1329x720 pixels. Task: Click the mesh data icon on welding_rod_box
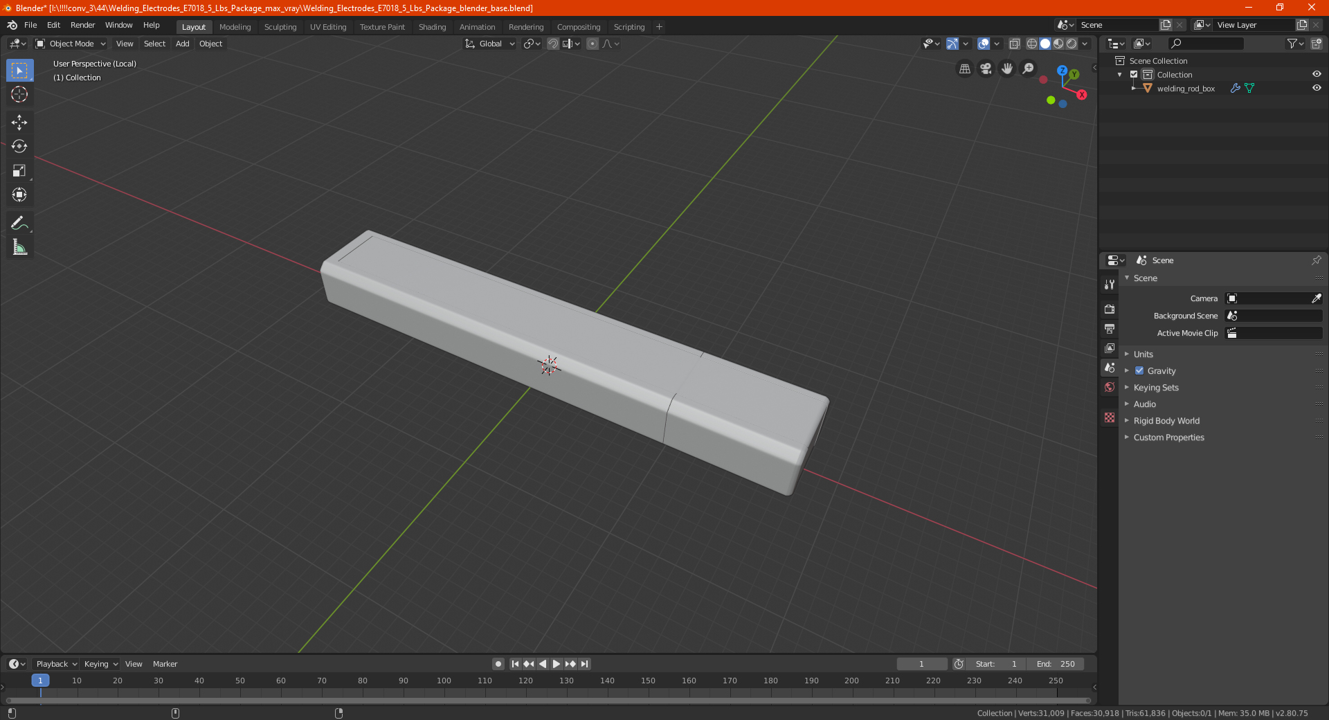(1249, 88)
